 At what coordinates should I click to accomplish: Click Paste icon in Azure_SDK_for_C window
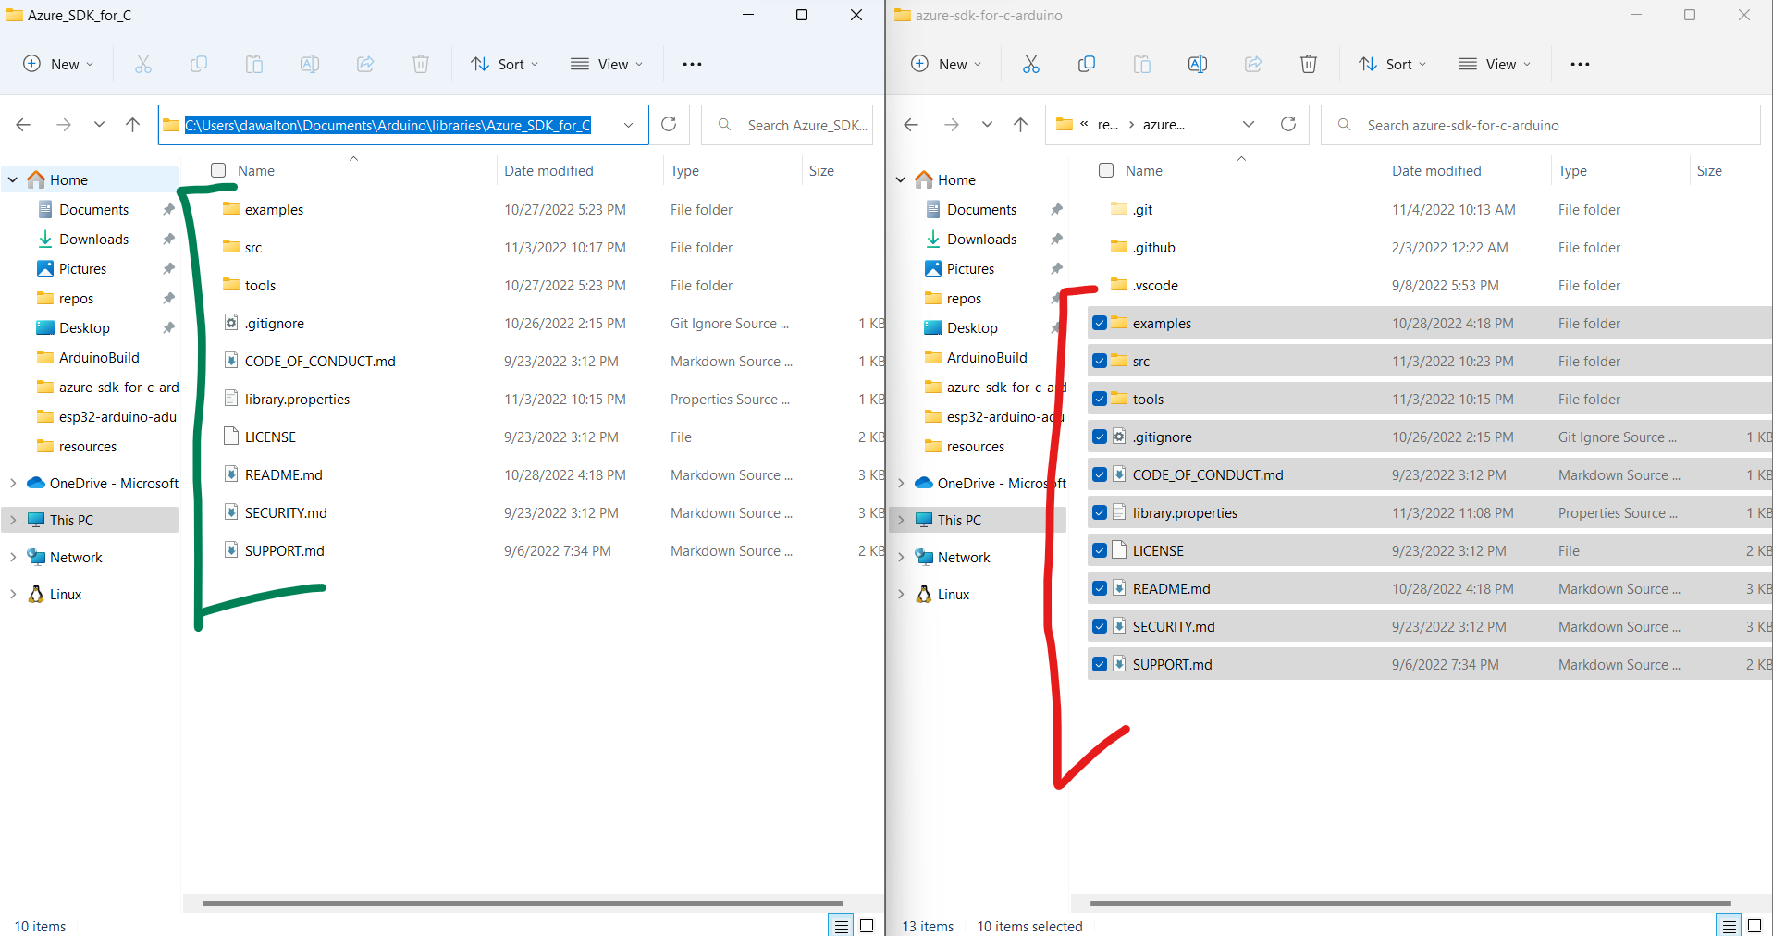(x=254, y=64)
